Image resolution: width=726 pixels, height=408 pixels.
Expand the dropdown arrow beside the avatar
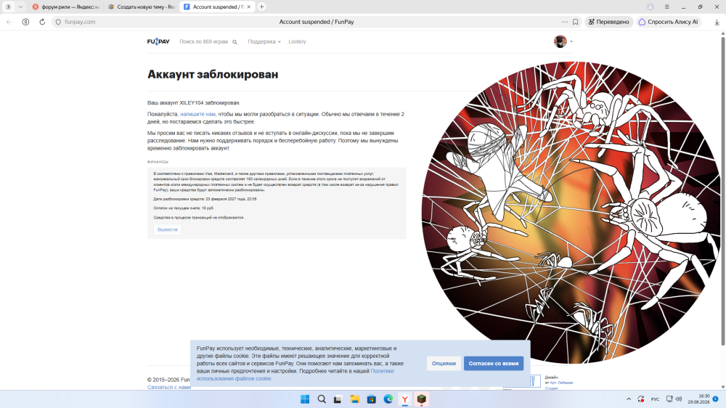[x=571, y=41]
